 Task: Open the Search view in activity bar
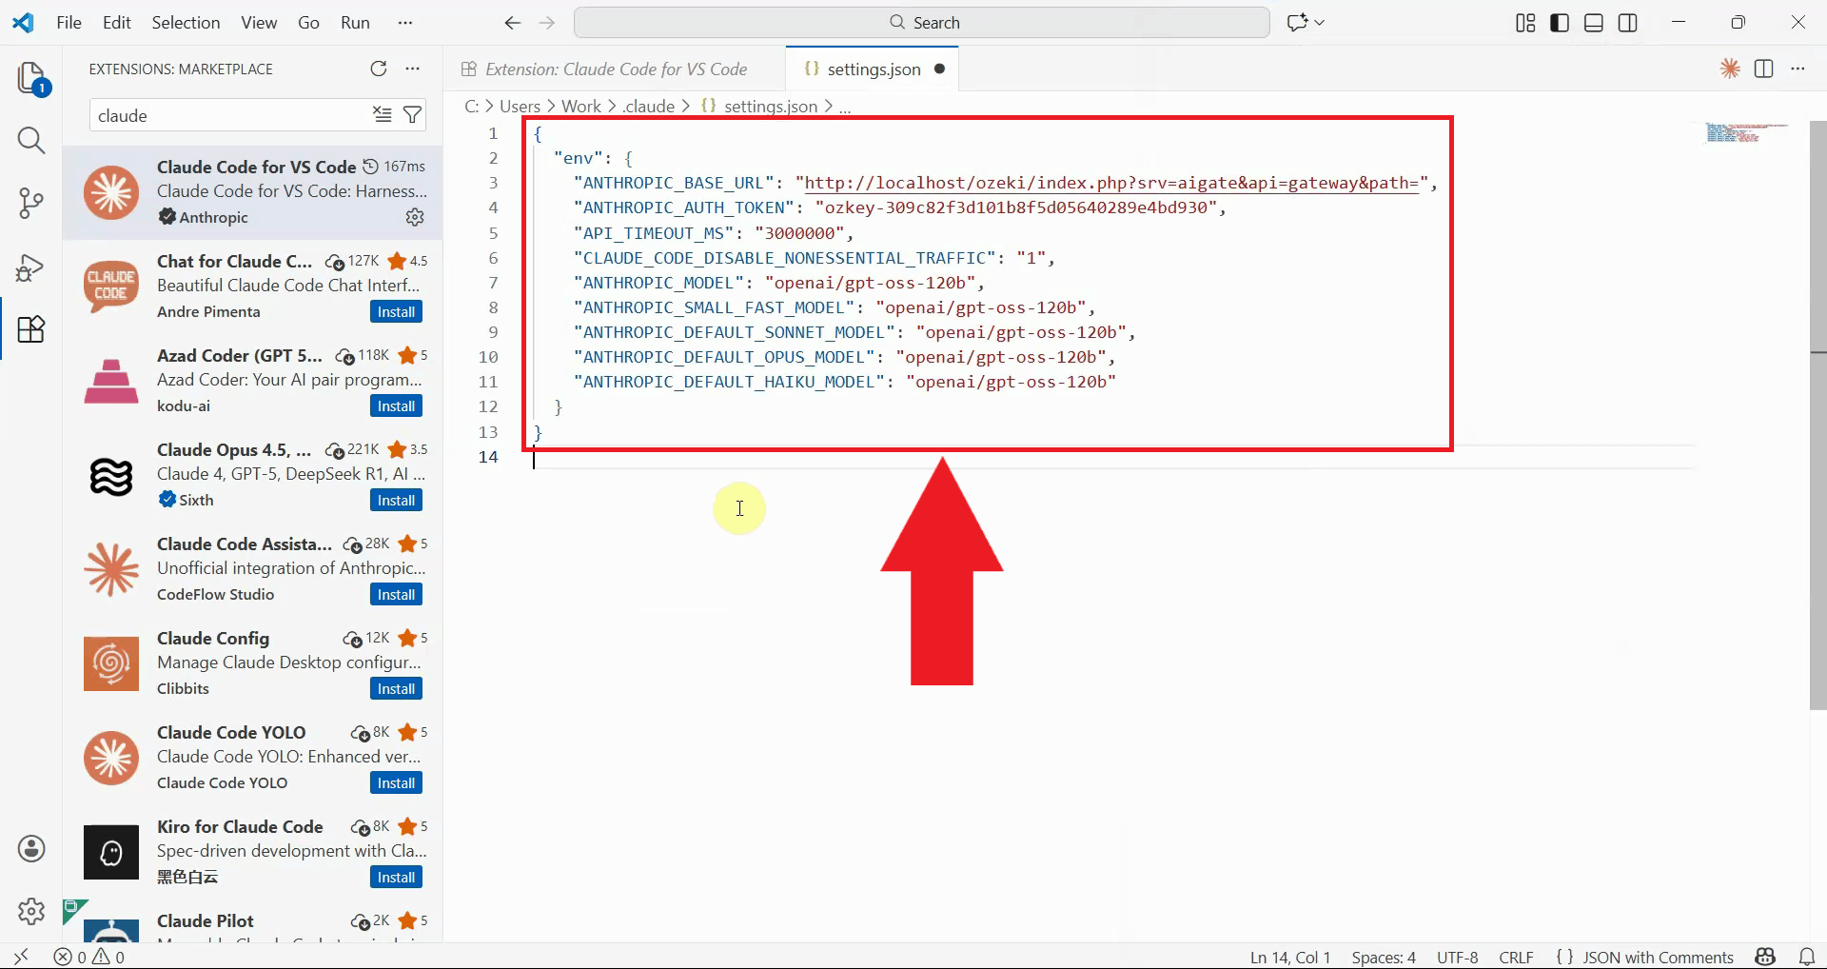(31, 141)
